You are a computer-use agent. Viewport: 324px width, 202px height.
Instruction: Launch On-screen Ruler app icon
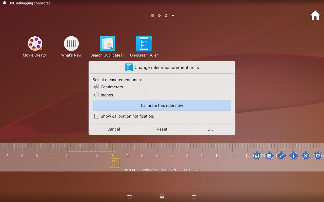click(x=144, y=47)
